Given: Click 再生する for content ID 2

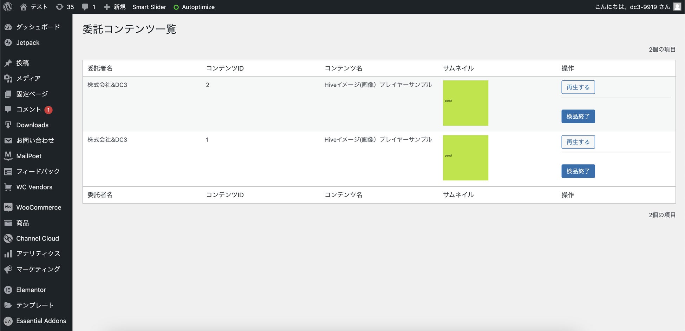Looking at the screenshot, I should tap(578, 87).
